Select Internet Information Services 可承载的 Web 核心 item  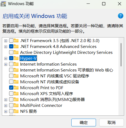[x=67, y=70]
